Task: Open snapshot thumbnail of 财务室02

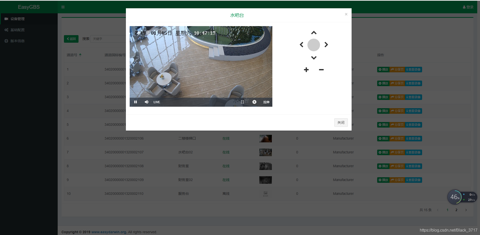Action: coord(266,180)
